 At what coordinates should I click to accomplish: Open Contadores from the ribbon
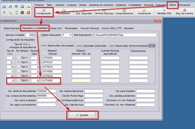[64, 12]
